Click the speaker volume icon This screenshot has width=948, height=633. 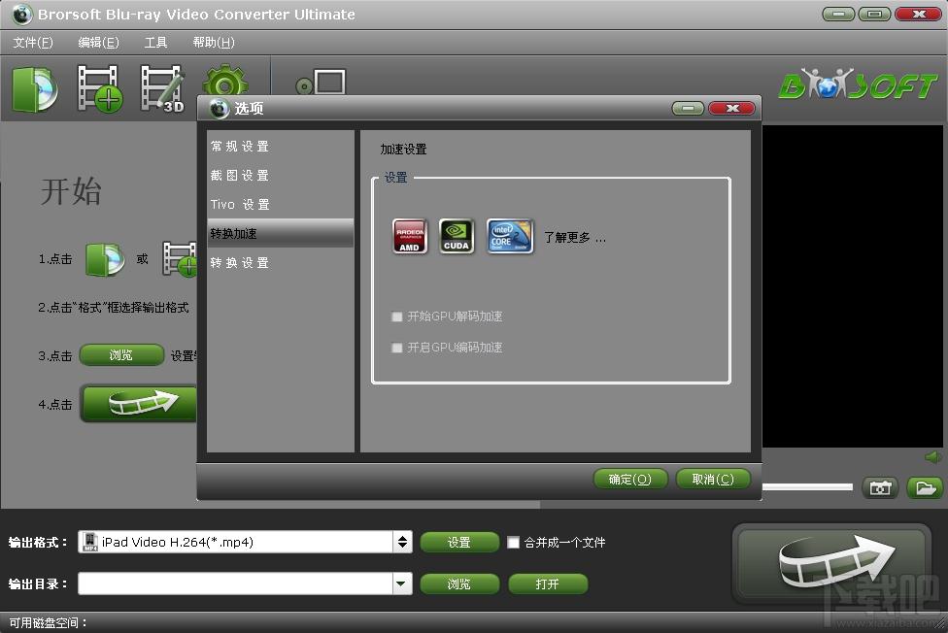(932, 457)
